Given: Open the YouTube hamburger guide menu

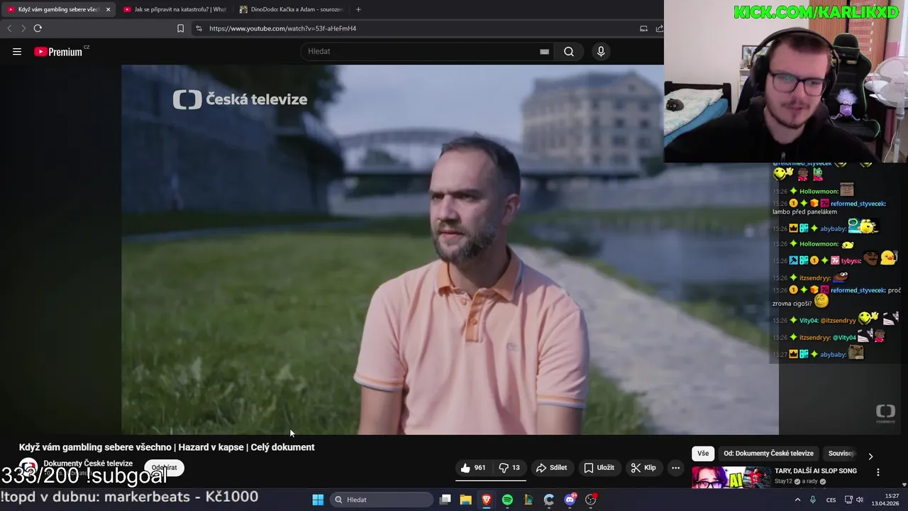Looking at the screenshot, I should 17,51.
